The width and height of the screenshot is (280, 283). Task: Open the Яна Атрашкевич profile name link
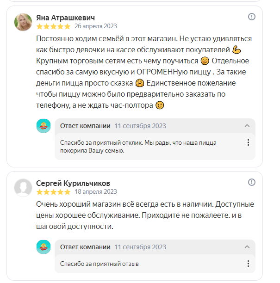[68, 17]
